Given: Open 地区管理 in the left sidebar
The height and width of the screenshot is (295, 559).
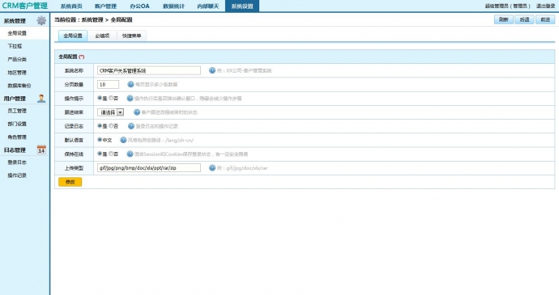Looking at the screenshot, I should pyautogui.click(x=17, y=73).
